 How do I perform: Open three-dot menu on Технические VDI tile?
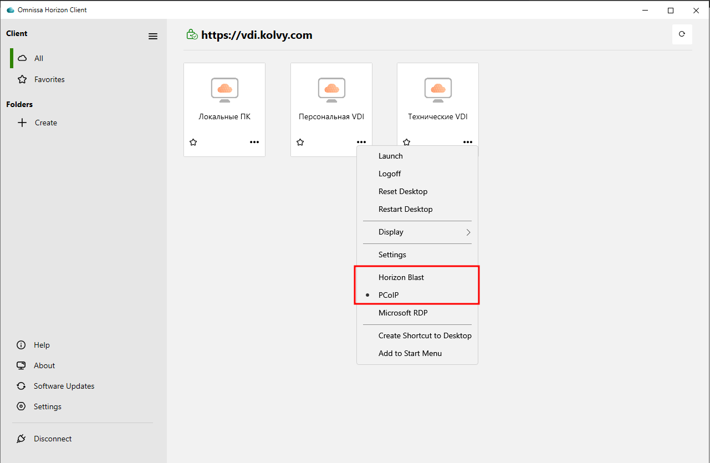click(468, 143)
